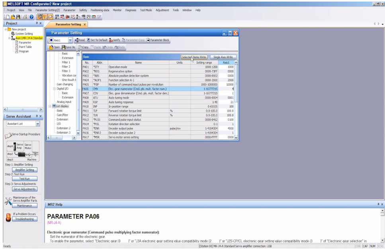Click the Single Axis Write button
Image resolution: width=385 pixels, height=249 pixels.
tap(223, 57)
